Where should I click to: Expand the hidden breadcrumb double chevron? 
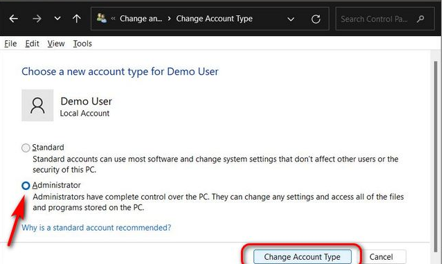click(x=114, y=19)
